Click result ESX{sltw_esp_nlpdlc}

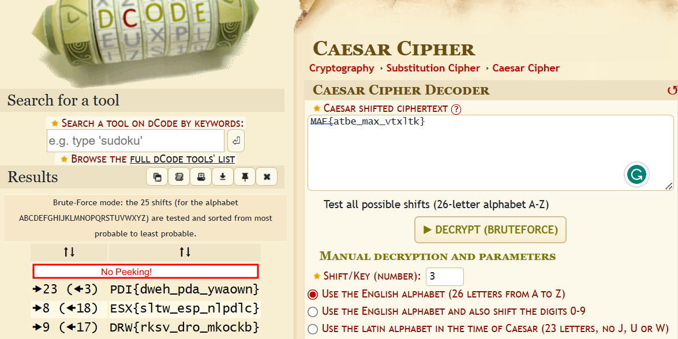(185, 308)
